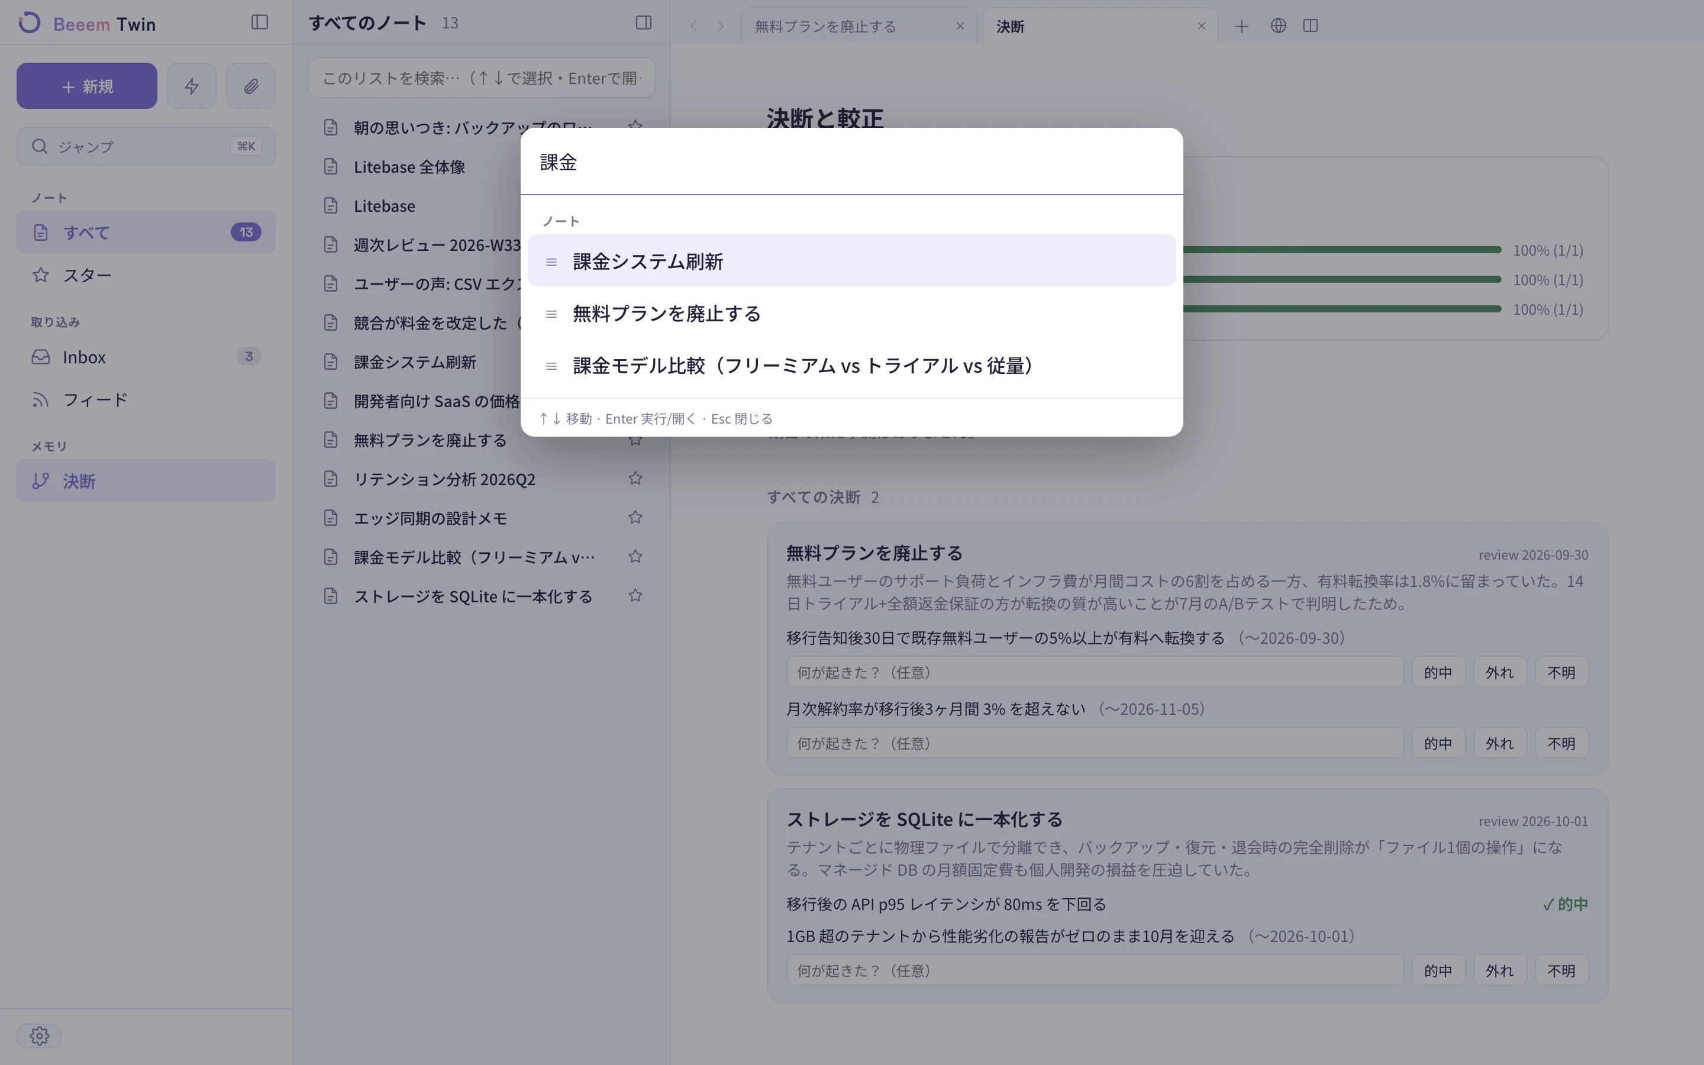Star the エッジ同期の設計メモ note
Screen dimensions: 1704x1065
point(635,518)
